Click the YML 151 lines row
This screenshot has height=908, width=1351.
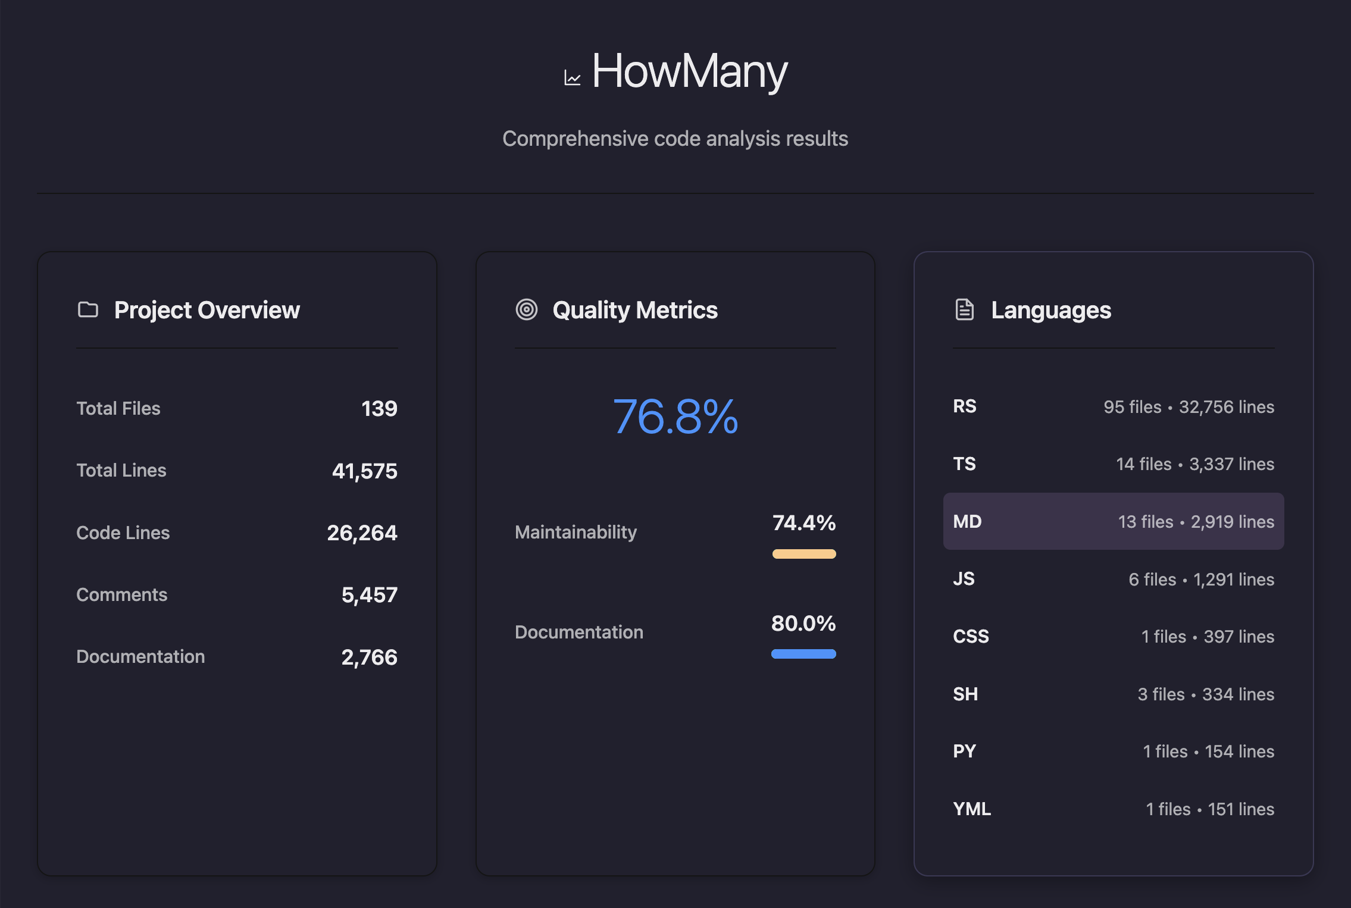click(1113, 809)
